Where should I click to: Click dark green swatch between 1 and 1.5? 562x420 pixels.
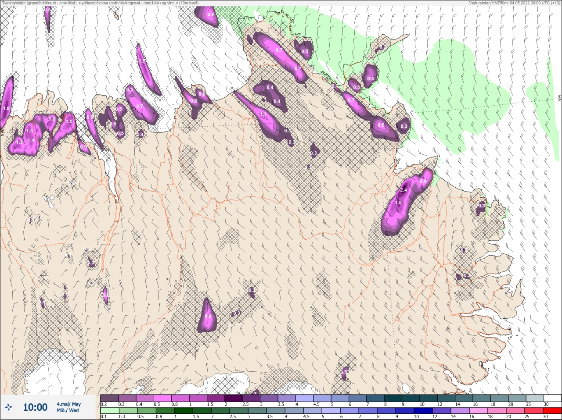point(184,411)
